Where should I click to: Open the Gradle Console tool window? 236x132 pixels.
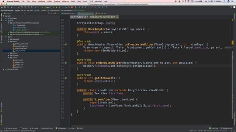(226, 128)
